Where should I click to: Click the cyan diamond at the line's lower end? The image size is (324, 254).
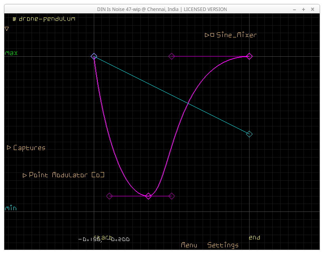(249, 134)
